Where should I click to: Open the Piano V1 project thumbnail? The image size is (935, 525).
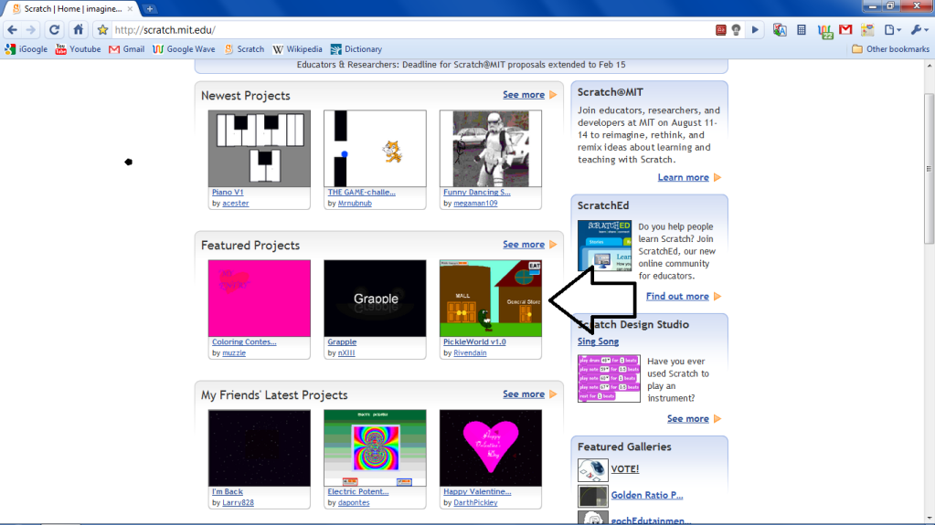pos(260,149)
